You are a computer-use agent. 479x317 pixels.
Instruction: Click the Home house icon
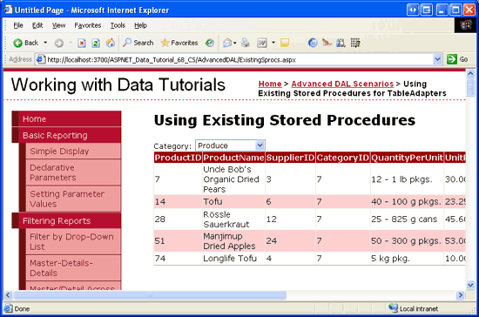coord(111,43)
